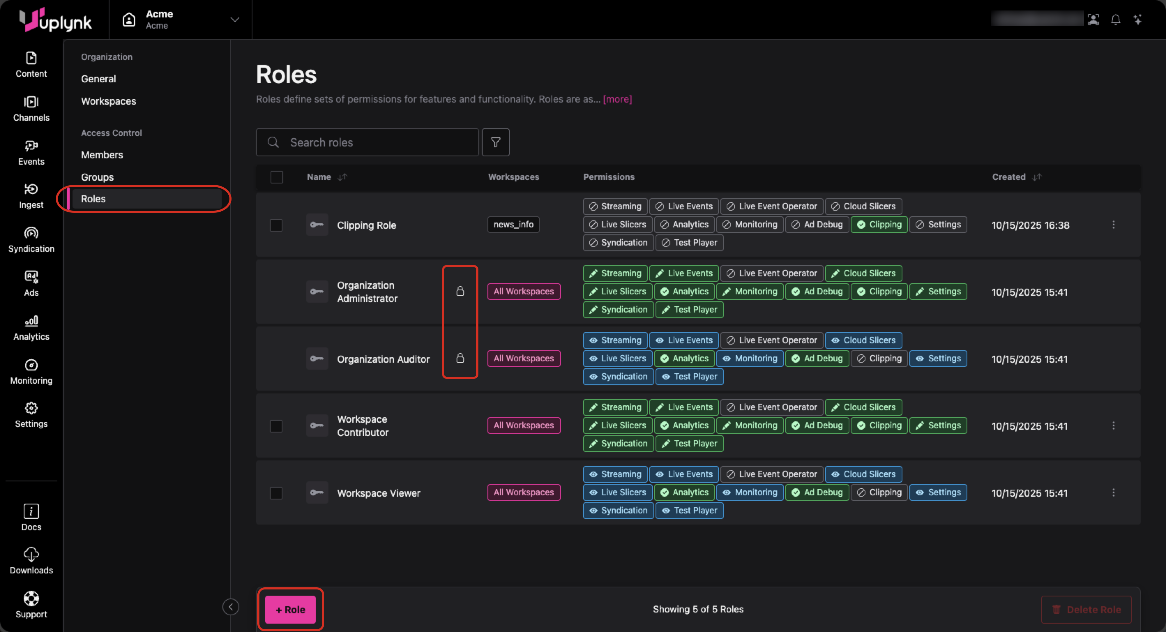Toggle the select-all roles checkbox

pos(277,177)
